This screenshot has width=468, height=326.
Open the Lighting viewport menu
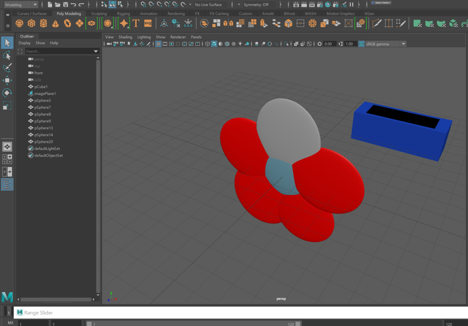[x=144, y=37]
